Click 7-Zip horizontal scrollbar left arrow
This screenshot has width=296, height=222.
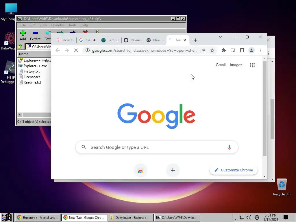pos(20,115)
